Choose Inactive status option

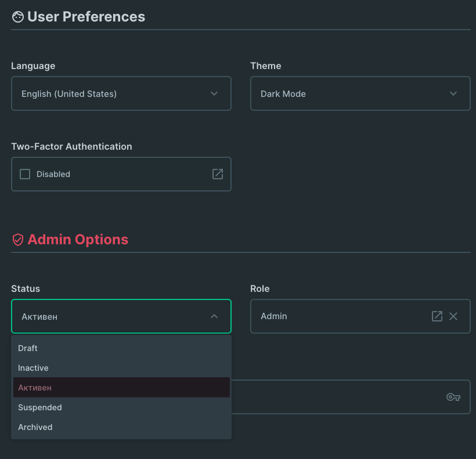121,368
